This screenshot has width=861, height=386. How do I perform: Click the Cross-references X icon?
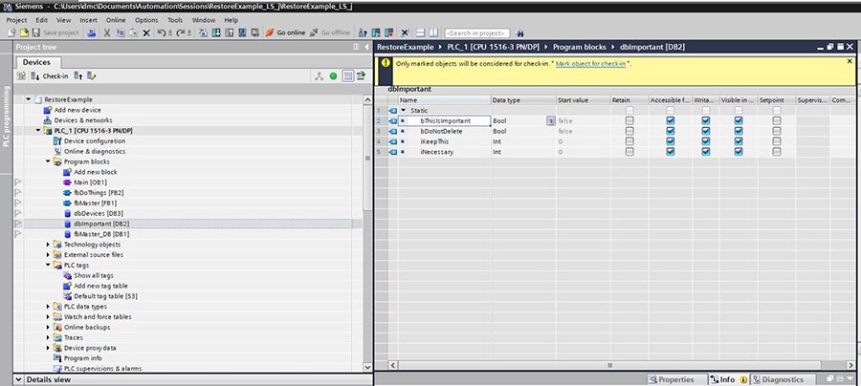(x=406, y=32)
